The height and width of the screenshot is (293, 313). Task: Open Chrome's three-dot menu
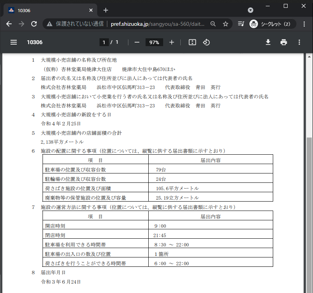point(304,24)
